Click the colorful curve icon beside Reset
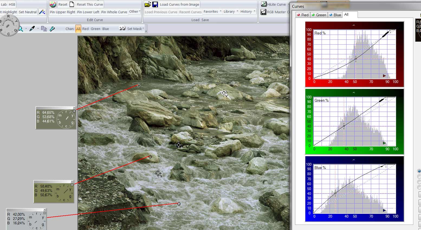Screen dimensions: 421x230 pos(53,4)
